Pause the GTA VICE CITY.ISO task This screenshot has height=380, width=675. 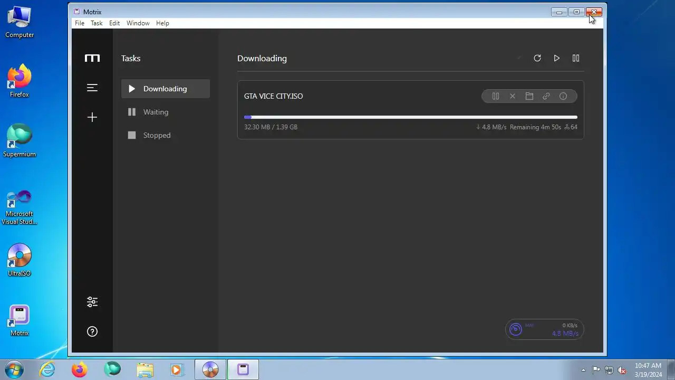496,96
